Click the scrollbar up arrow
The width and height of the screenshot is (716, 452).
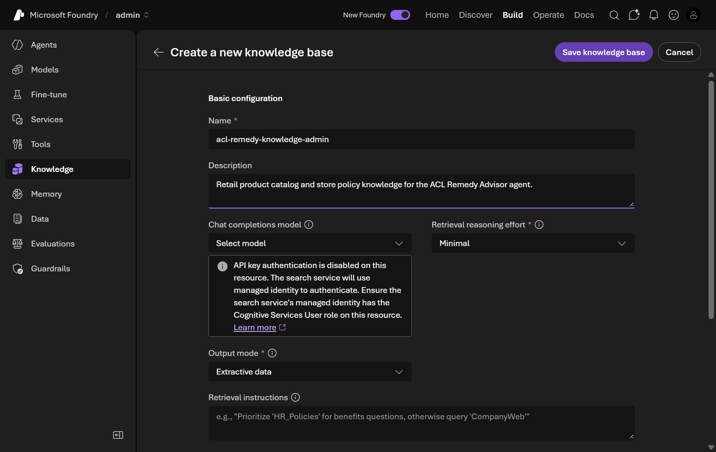click(711, 75)
